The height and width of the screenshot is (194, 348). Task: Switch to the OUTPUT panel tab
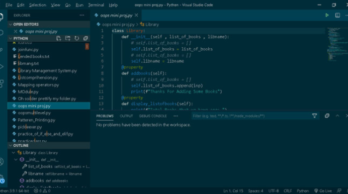pos(126,116)
